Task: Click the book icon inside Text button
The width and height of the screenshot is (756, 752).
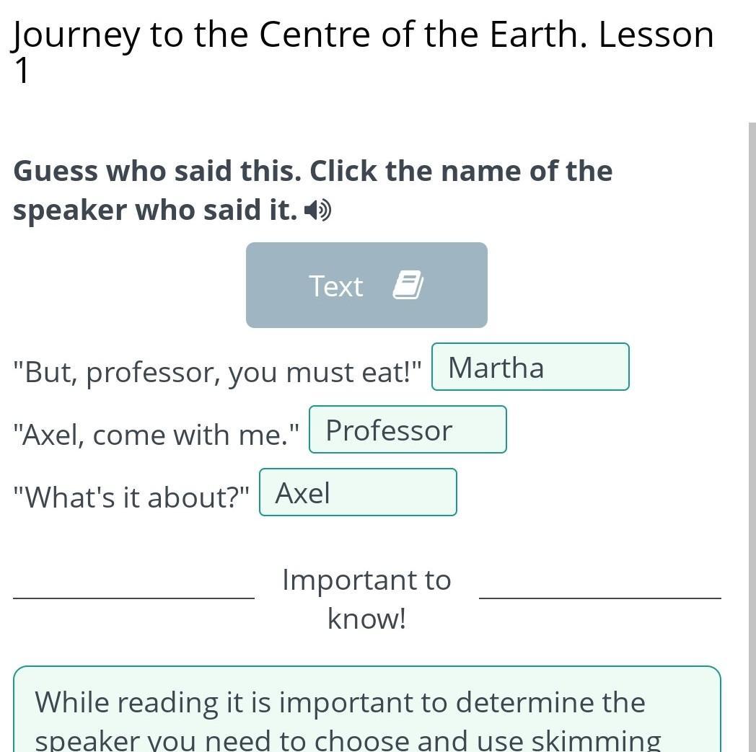Action: [408, 285]
